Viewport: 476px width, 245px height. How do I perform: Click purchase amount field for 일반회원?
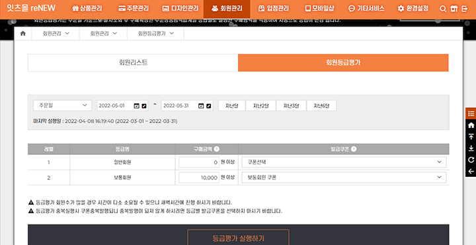coord(199,162)
